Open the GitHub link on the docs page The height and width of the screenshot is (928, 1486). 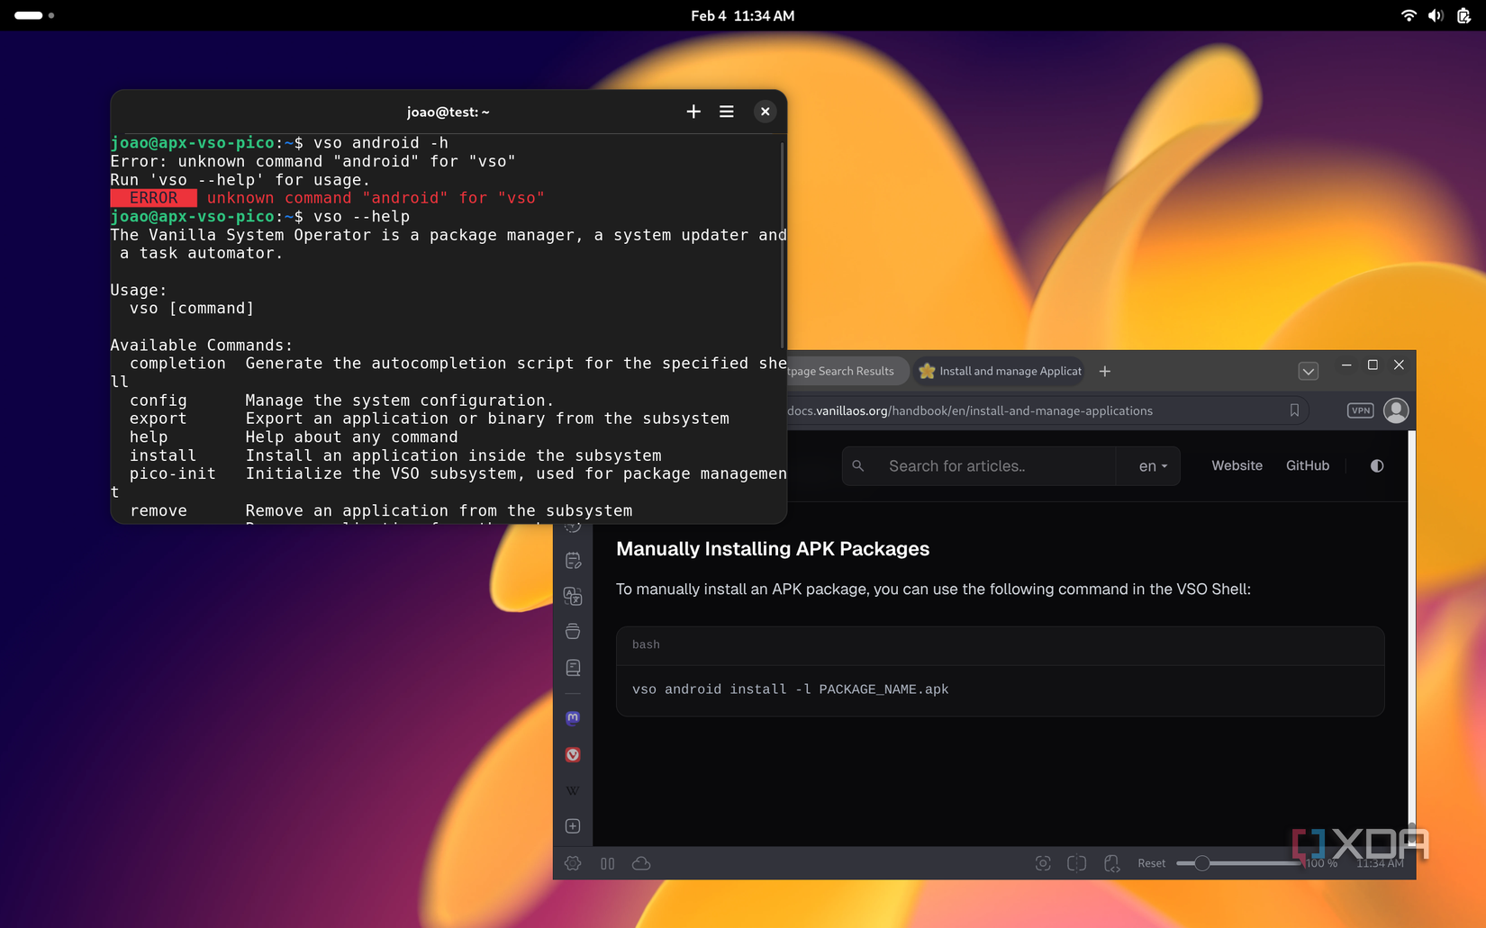pos(1308,465)
